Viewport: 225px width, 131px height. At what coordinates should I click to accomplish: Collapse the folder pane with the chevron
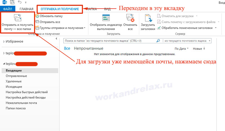tap(56, 38)
